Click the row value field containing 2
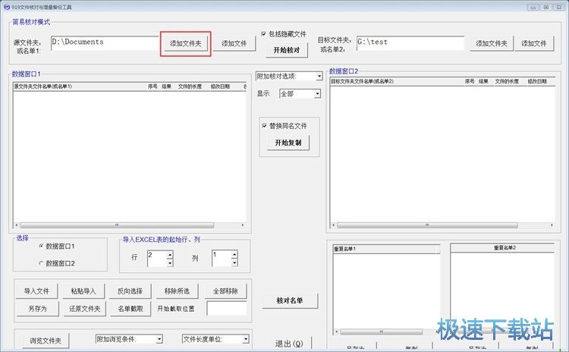The width and height of the screenshot is (569, 352). [x=157, y=259]
